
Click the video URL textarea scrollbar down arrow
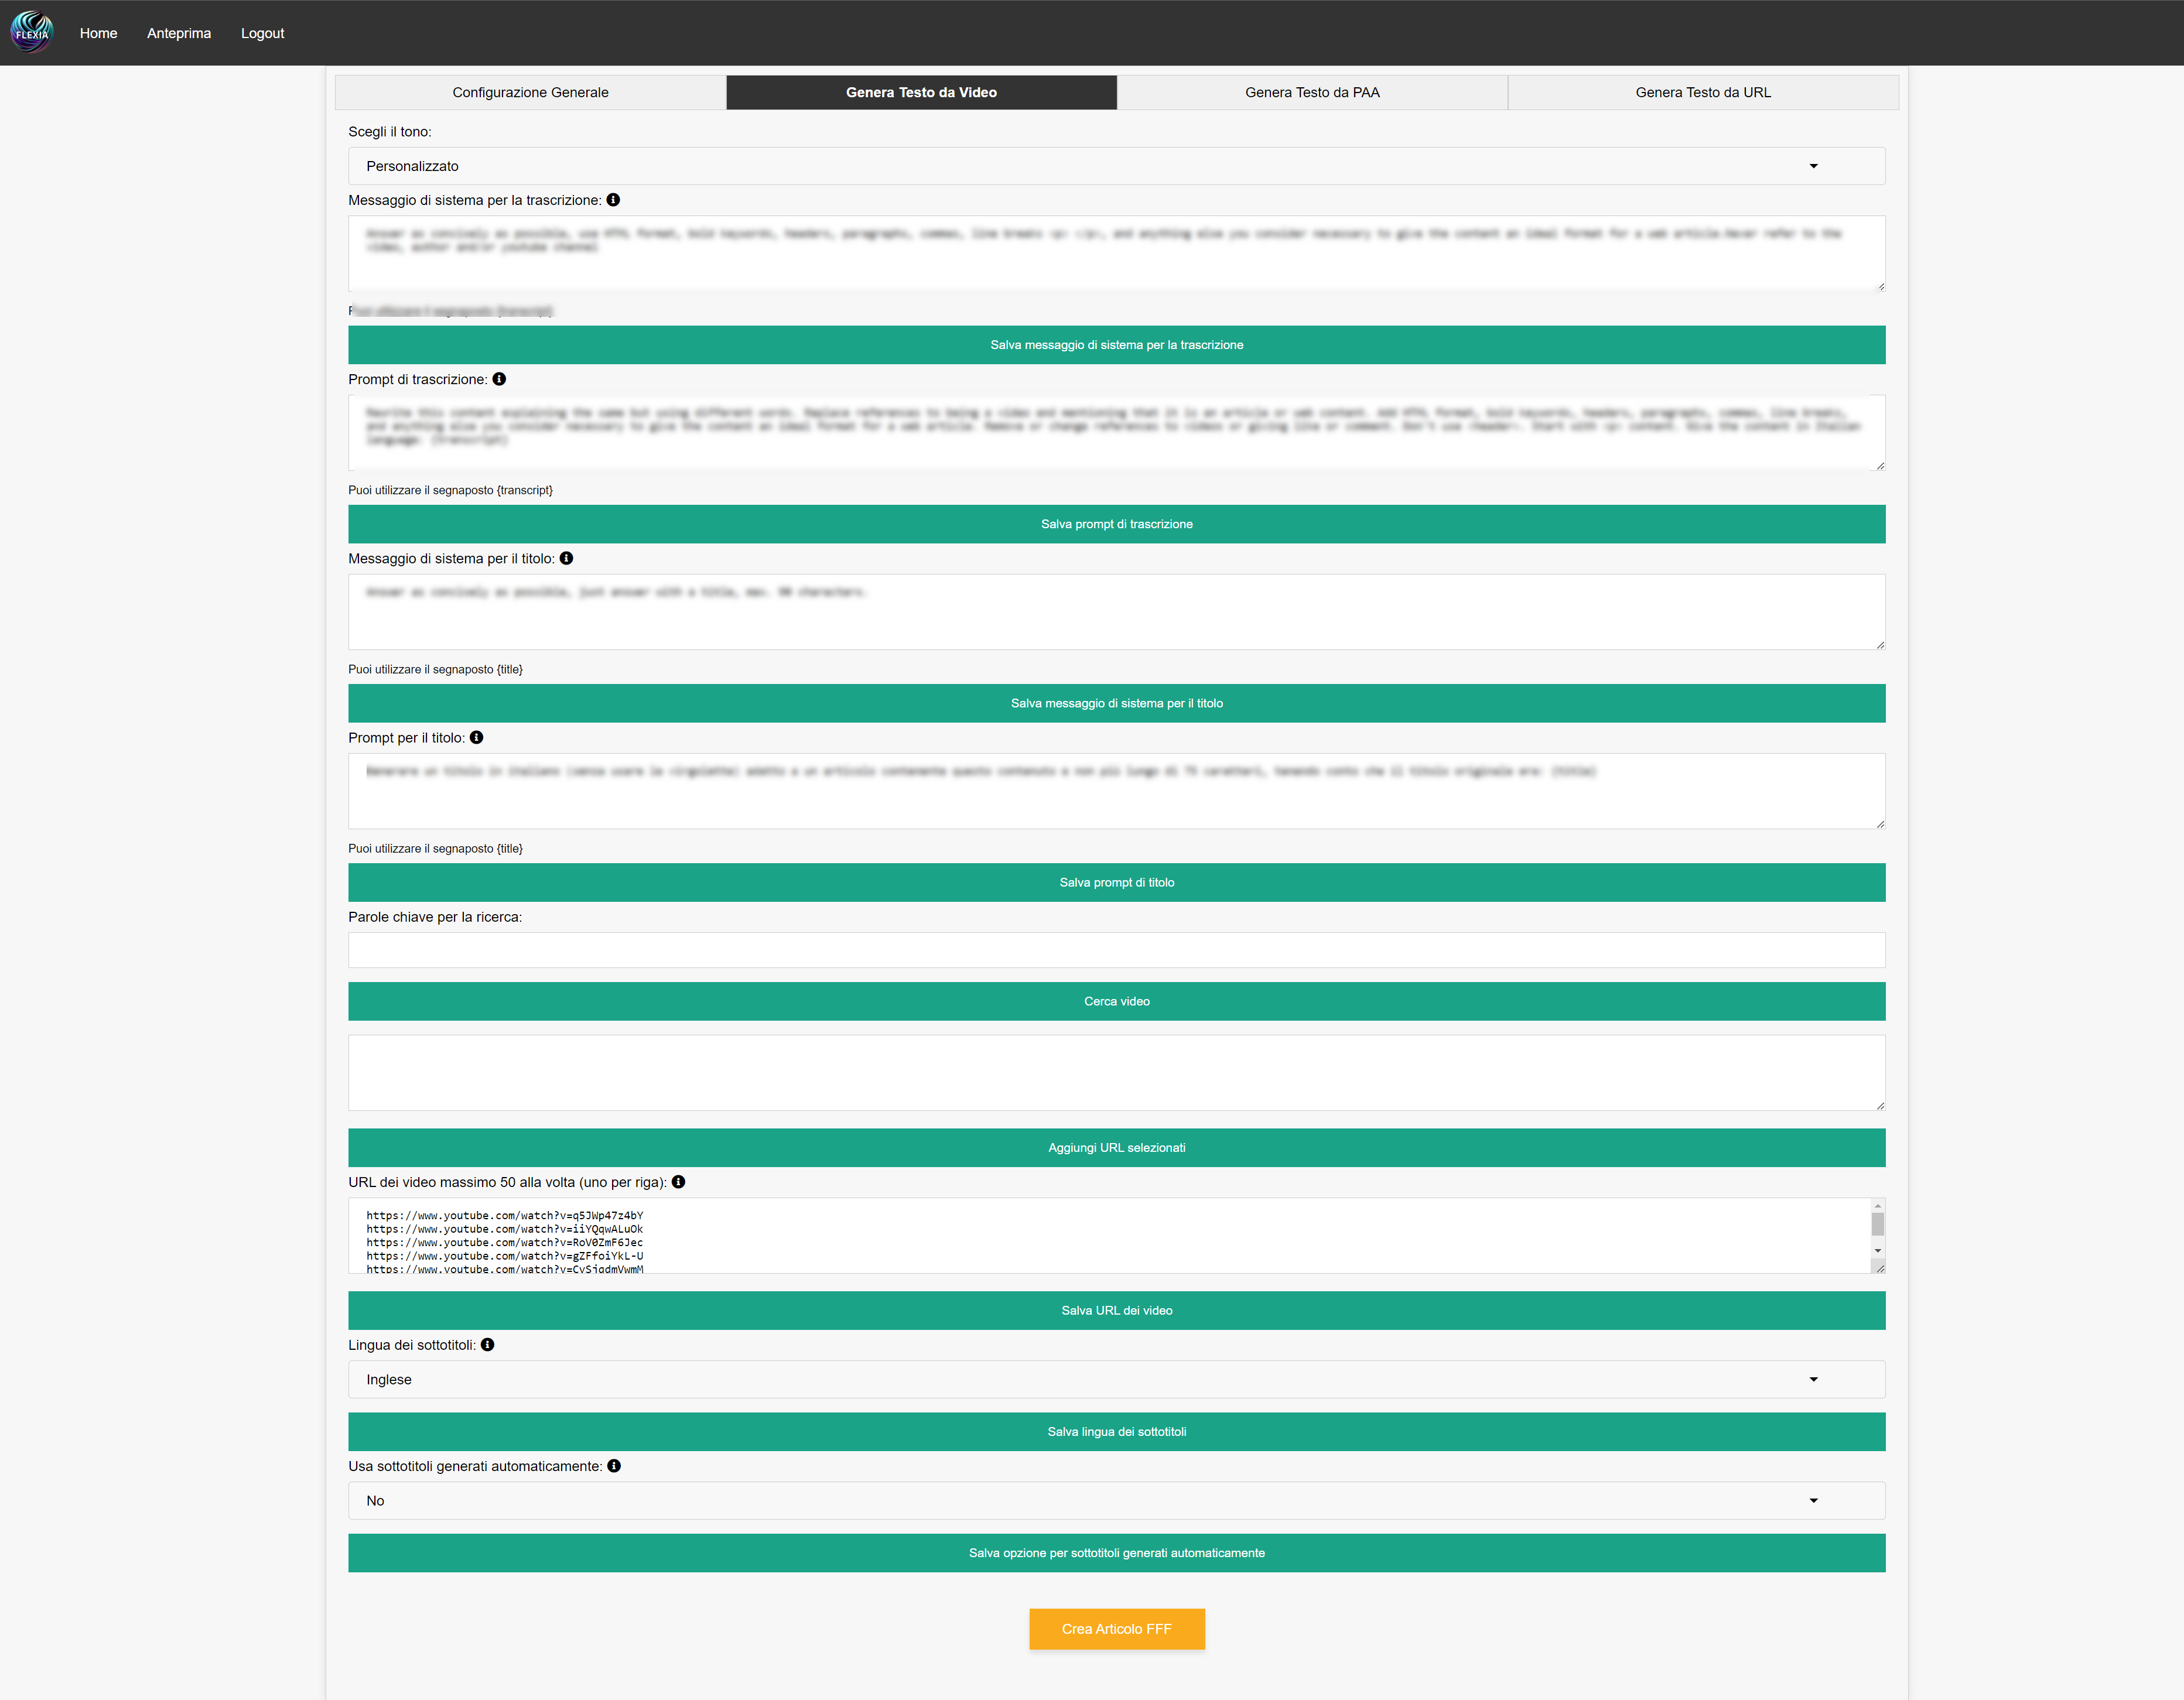[1877, 1250]
